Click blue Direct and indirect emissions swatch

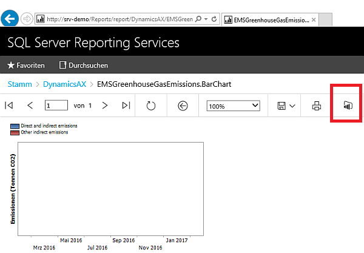(x=15, y=126)
